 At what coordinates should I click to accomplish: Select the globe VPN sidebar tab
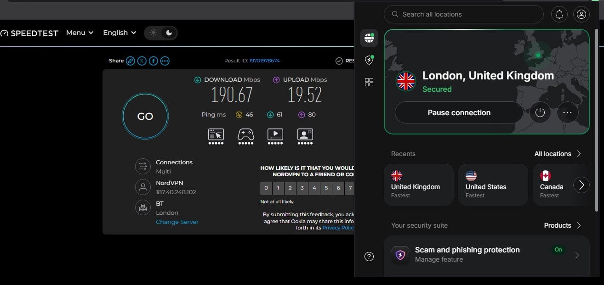(369, 38)
